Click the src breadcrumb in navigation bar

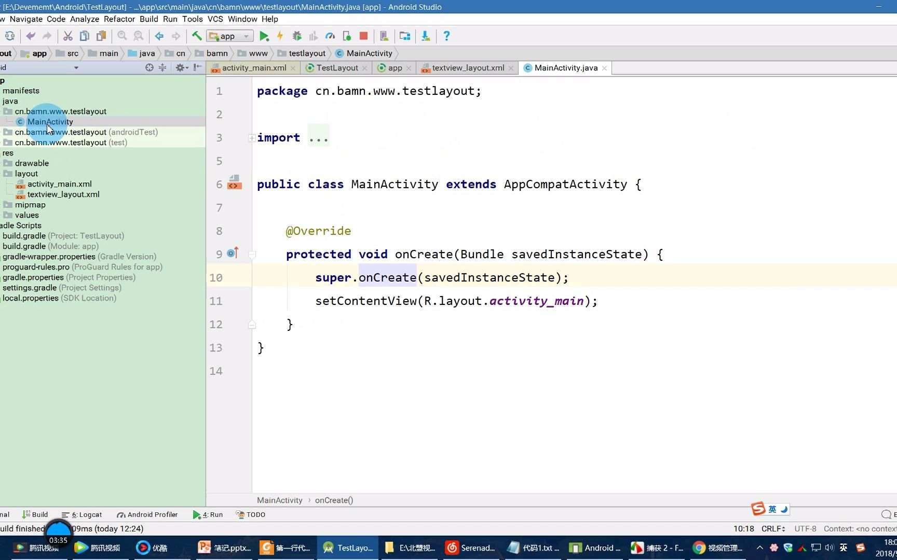[67, 53]
